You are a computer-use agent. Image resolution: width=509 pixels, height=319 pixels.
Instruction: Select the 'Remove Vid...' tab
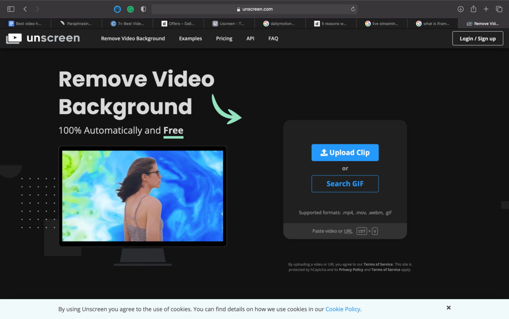[483, 23]
